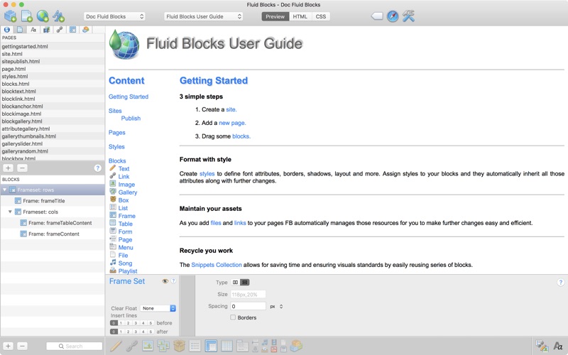Image resolution: width=568 pixels, height=355 pixels.
Task: Click the snippets collection stacked blocks icon
Action: [296, 346]
